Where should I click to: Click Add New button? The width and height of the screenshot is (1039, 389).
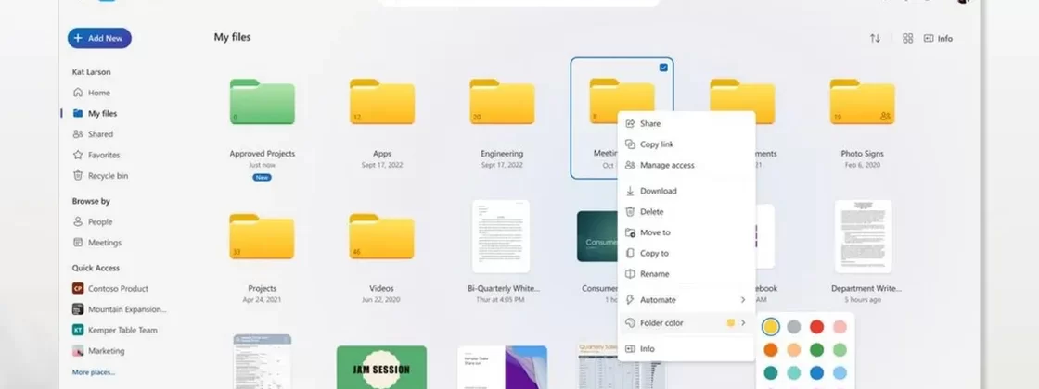(x=99, y=38)
